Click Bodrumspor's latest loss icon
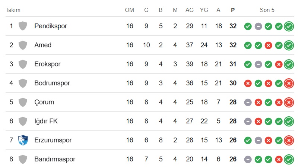Image resolution: width=308 pixels, height=167 pixels. [289, 83]
